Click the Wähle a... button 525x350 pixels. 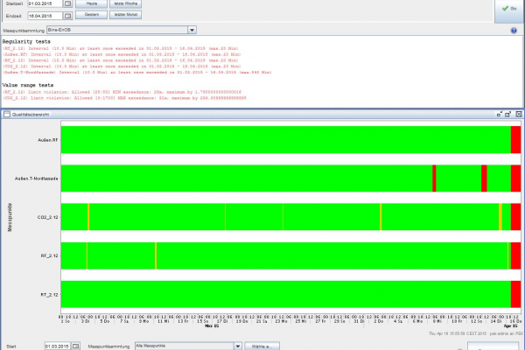[262, 346]
